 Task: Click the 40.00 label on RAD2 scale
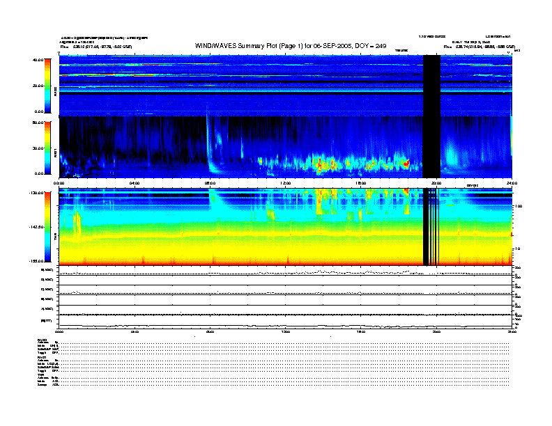38,60
